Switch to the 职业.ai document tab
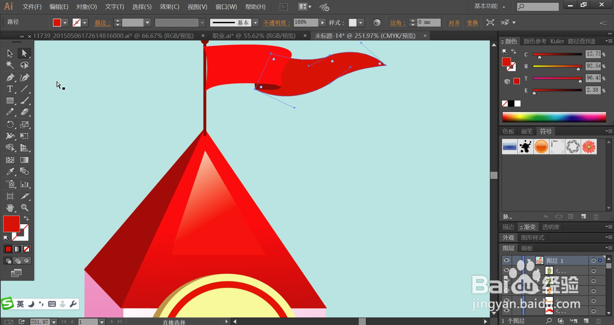This screenshot has height=325, width=614. 254,36
